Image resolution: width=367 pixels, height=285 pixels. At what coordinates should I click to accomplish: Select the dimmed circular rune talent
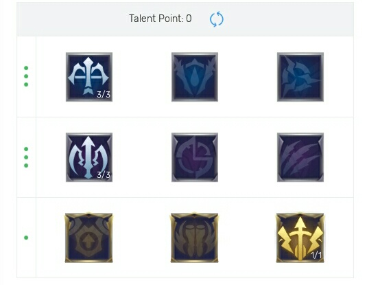point(195,157)
